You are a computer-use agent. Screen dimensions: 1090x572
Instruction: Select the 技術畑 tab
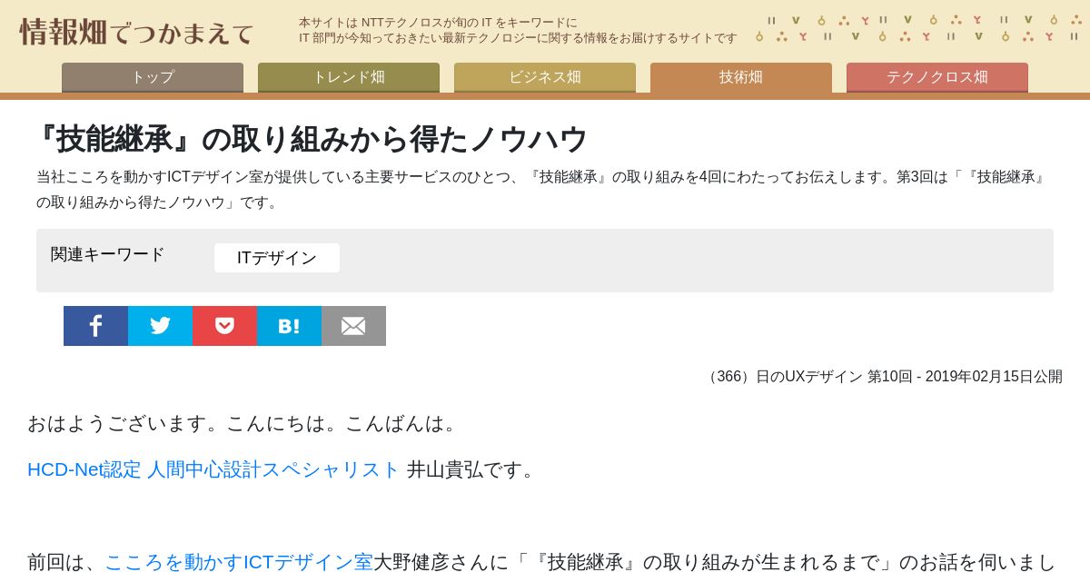click(741, 77)
